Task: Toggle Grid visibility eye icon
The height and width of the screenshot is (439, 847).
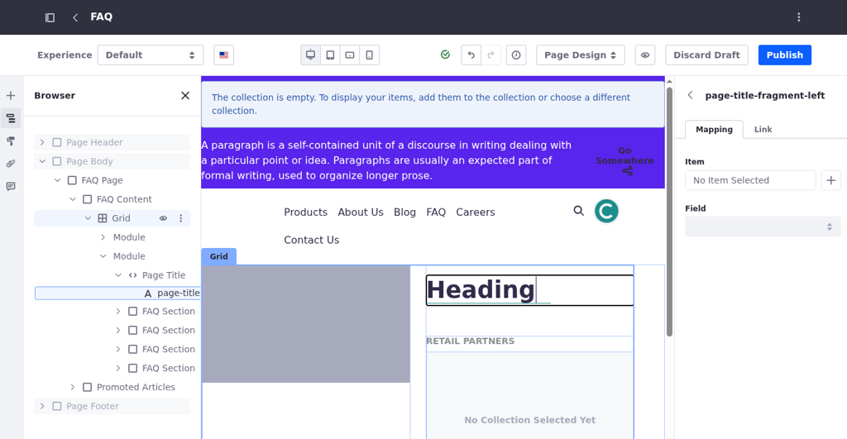Action: click(x=163, y=218)
